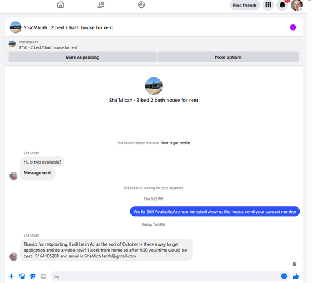The height and width of the screenshot is (283, 312).
Task: Select the 'Message sent' bubble
Action: coord(37,173)
